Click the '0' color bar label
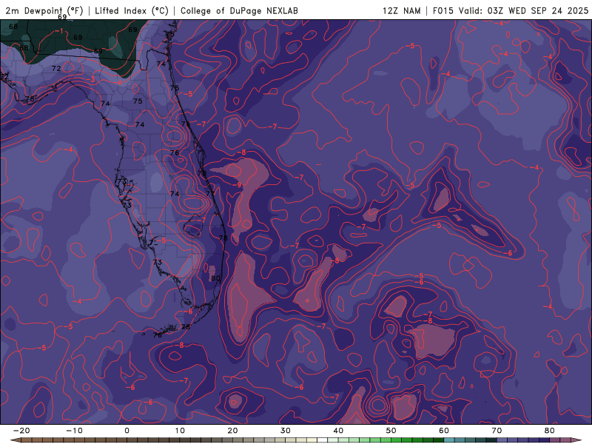592x444 pixels. click(127, 431)
